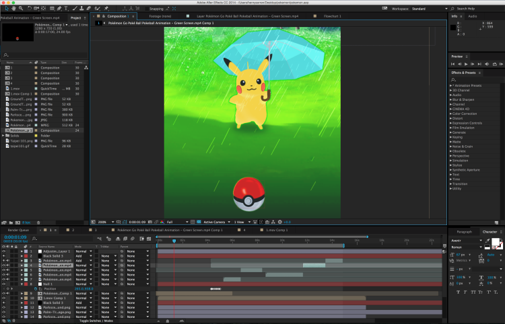This screenshot has width=505, height=324.
Task: Select the Roto Brush tool
Action: pos(97,8)
